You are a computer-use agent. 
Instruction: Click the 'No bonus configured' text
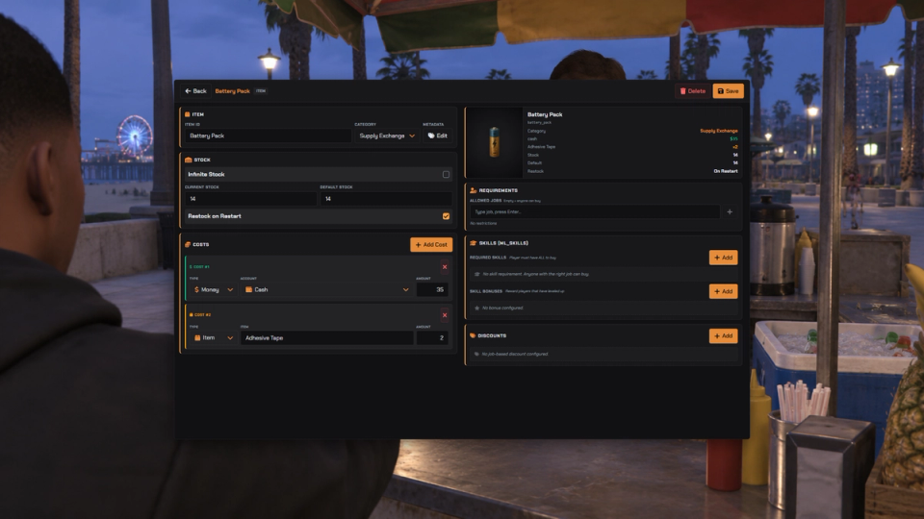(x=502, y=308)
